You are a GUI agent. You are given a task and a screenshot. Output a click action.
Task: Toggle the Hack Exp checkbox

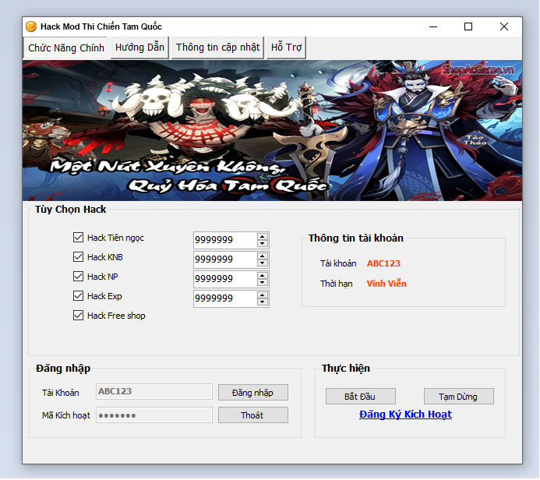(78, 296)
